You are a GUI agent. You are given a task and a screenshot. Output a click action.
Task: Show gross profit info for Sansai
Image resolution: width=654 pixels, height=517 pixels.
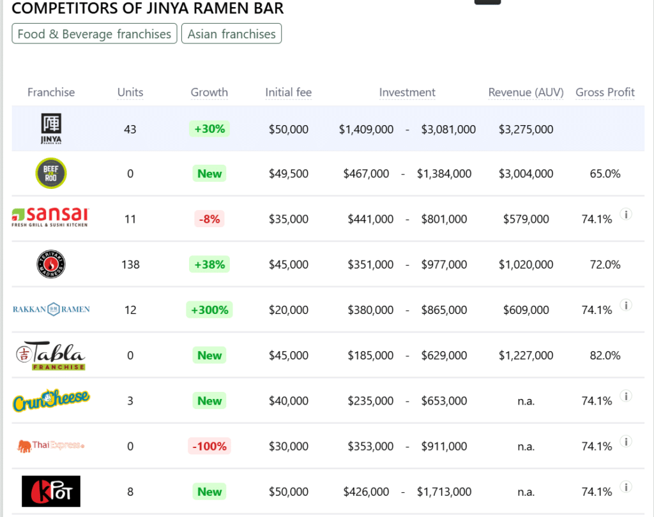click(626, 214)
